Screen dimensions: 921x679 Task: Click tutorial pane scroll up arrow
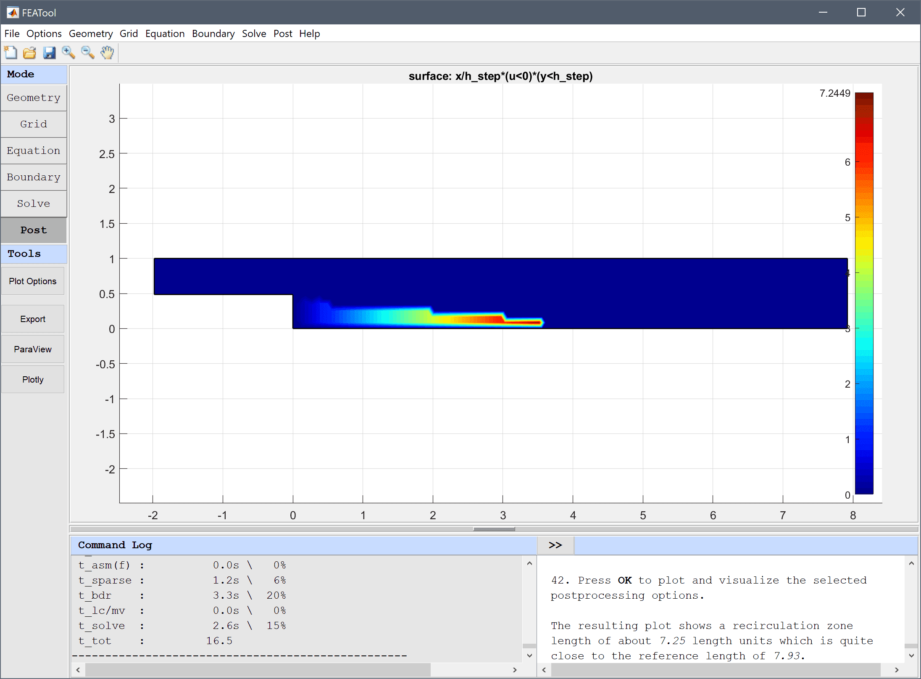911,563
